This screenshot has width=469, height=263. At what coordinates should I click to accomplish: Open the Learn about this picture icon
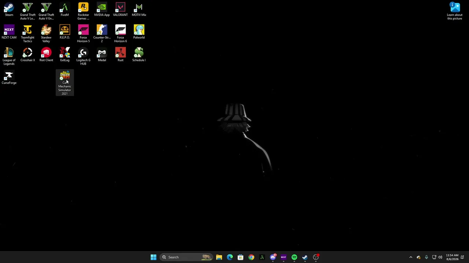pyautogui.click(x=455, y=11)
